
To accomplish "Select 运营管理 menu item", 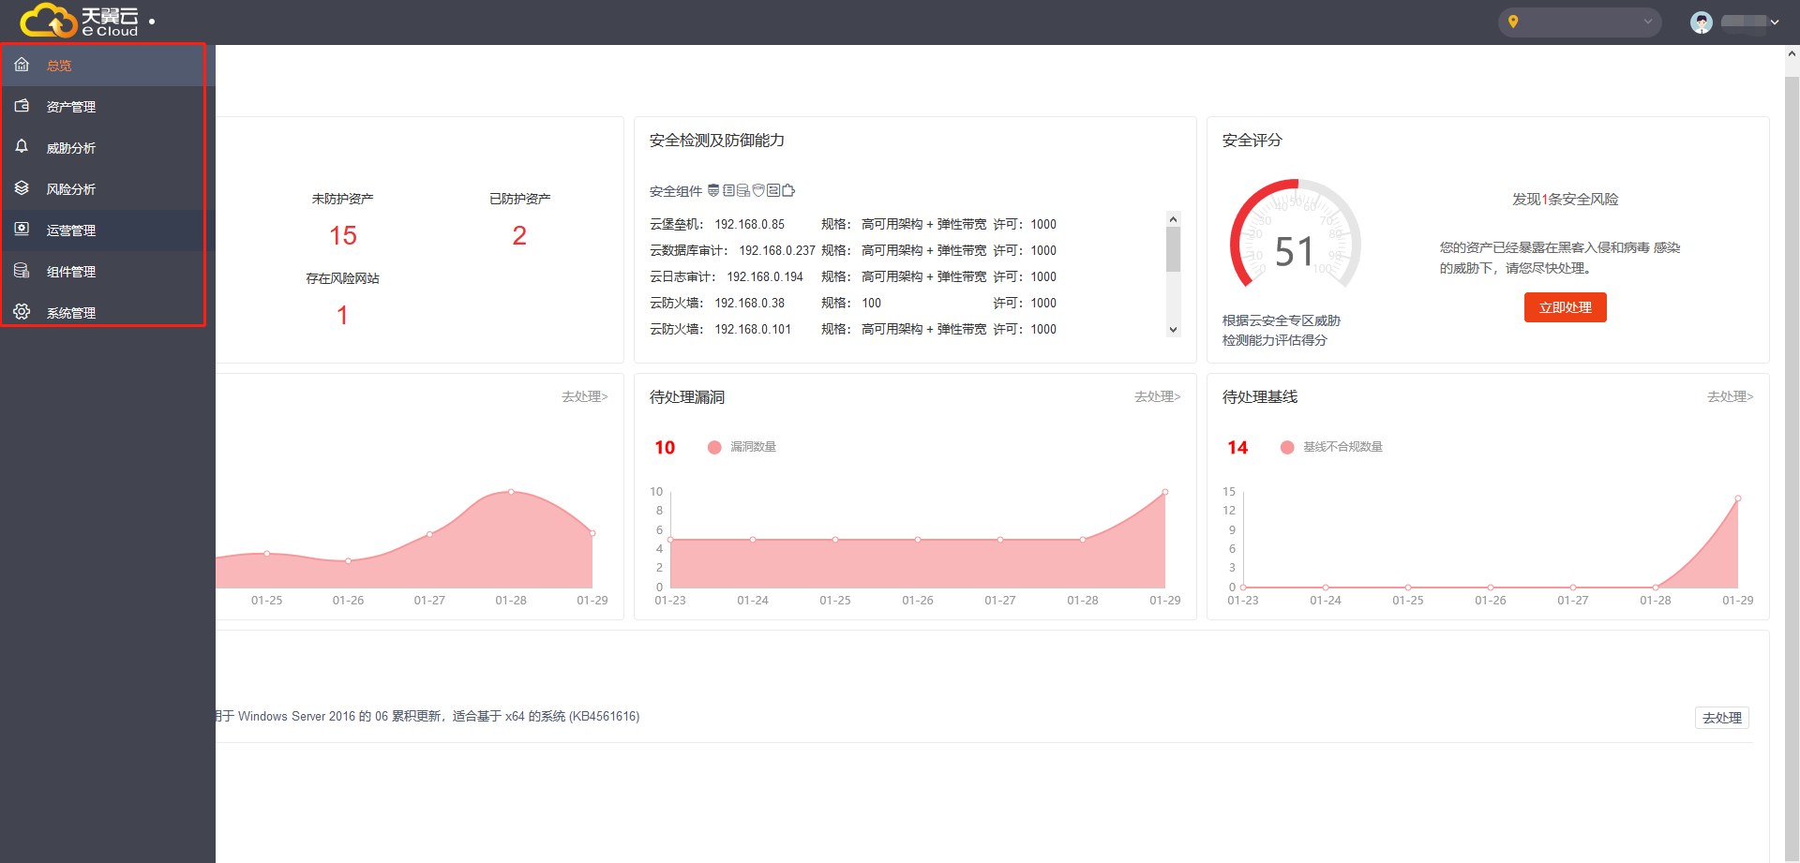I will coord(71,231).
